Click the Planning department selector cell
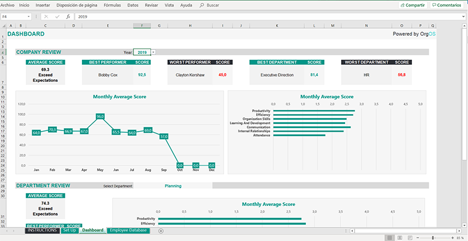 173,186
